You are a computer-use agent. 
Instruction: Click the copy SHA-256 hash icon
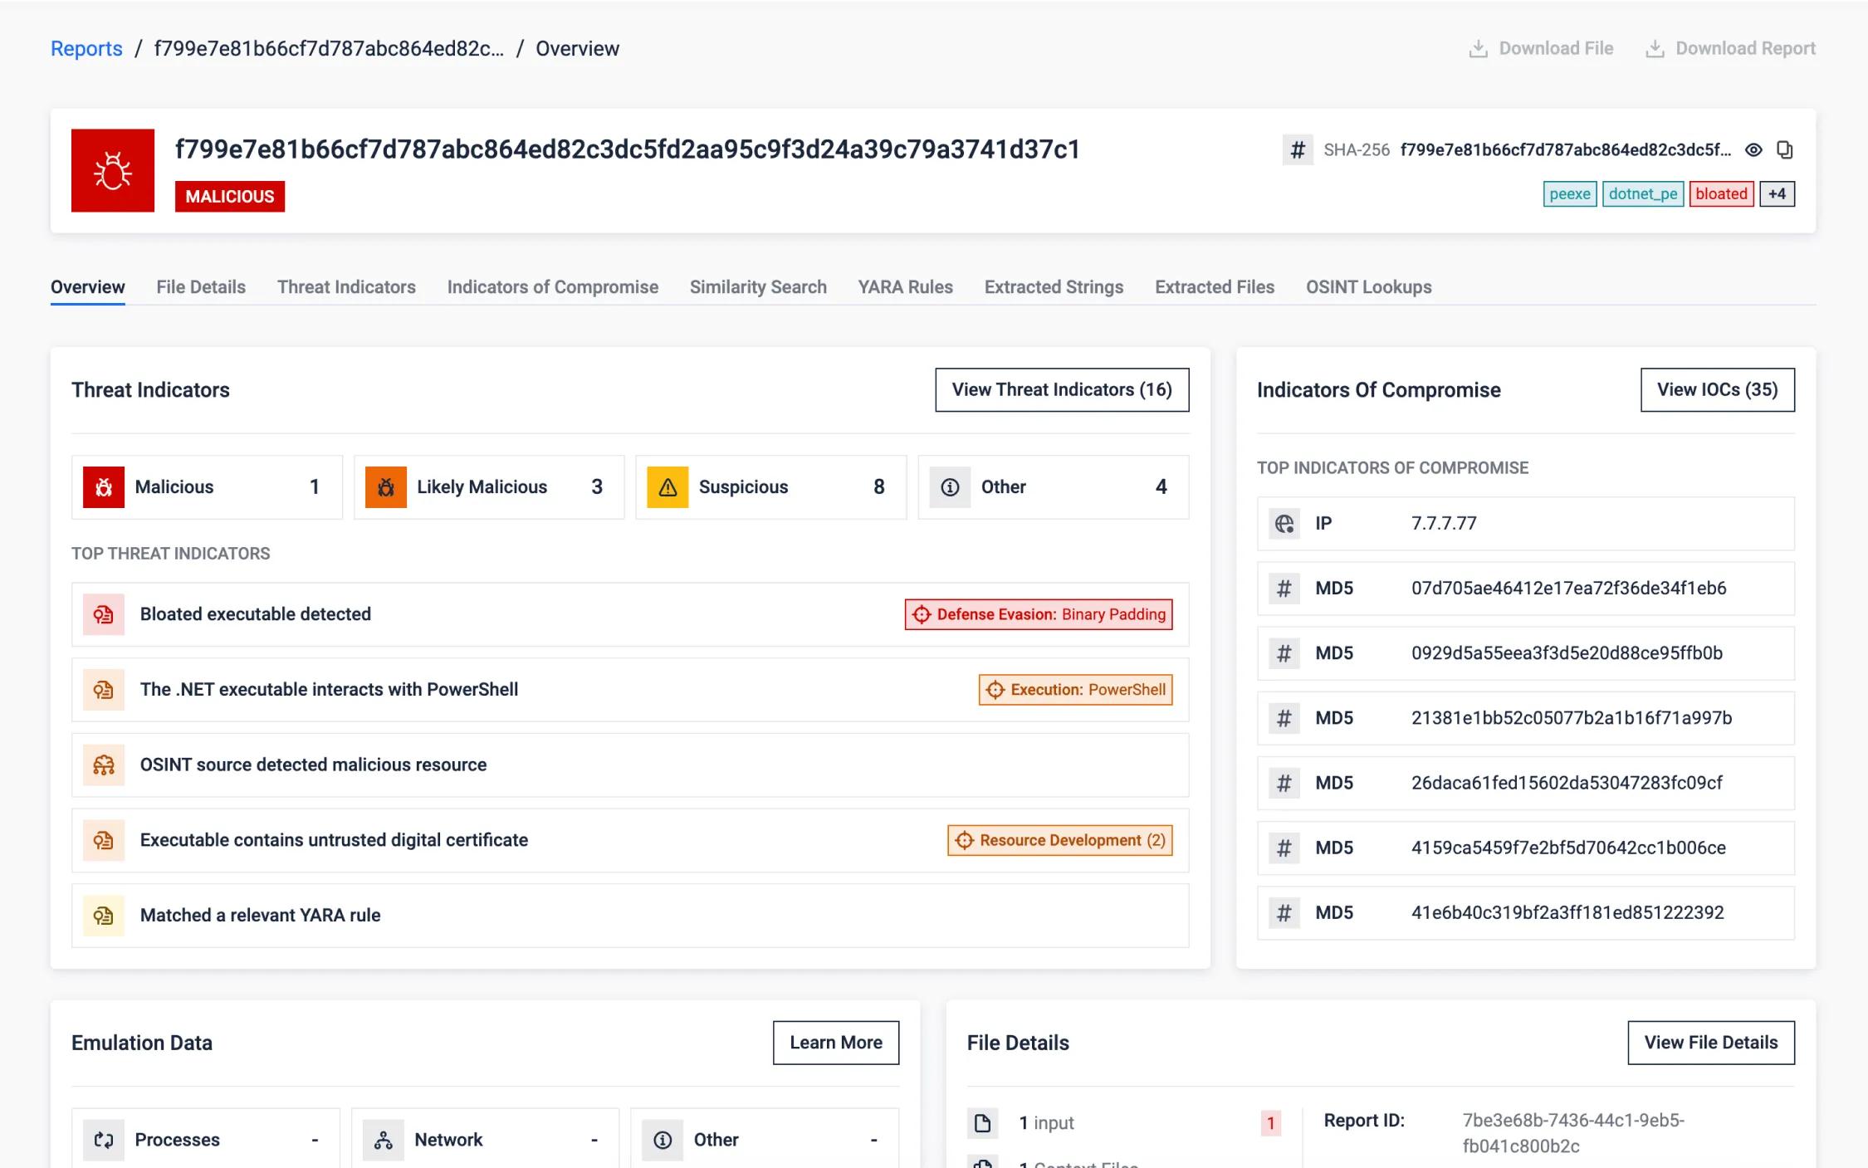pos(1784,150)
